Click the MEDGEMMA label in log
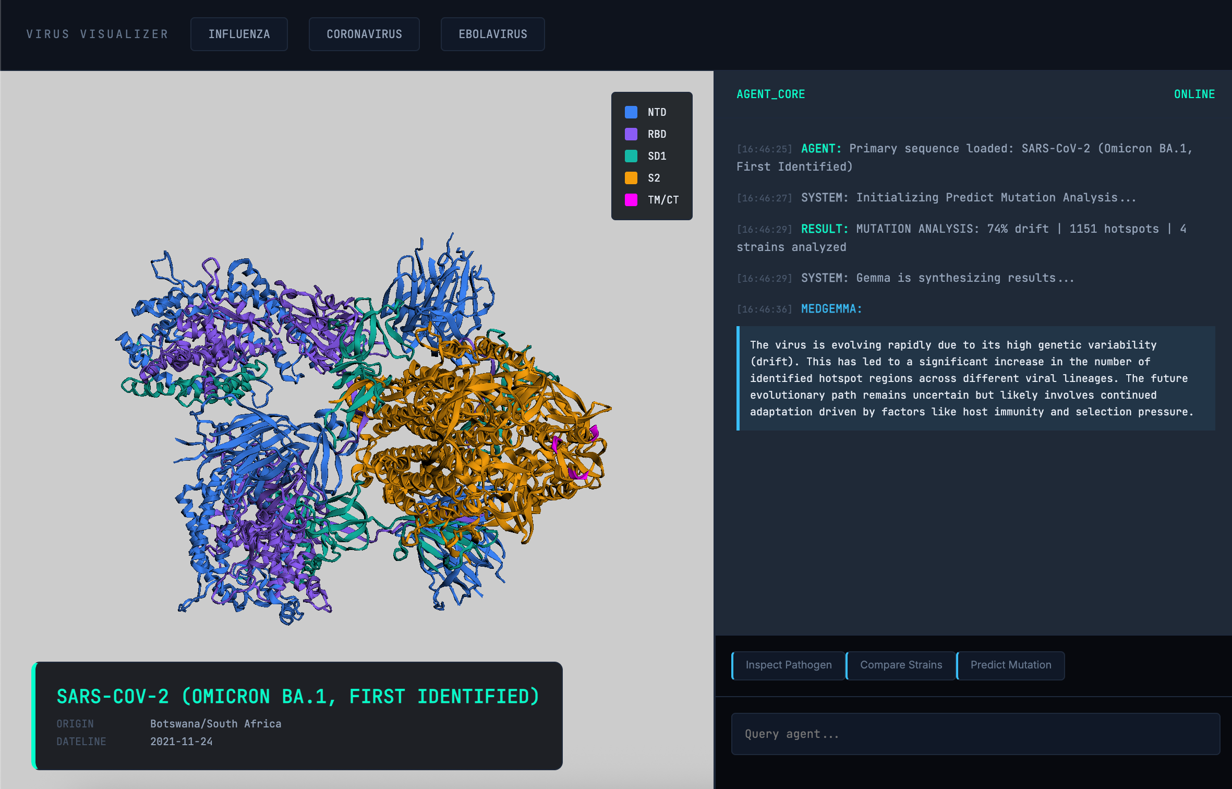 tap(831, 309)
